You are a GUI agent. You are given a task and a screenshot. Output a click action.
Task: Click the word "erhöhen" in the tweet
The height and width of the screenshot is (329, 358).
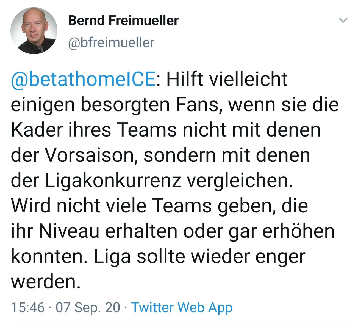click(x=298, y=231)
